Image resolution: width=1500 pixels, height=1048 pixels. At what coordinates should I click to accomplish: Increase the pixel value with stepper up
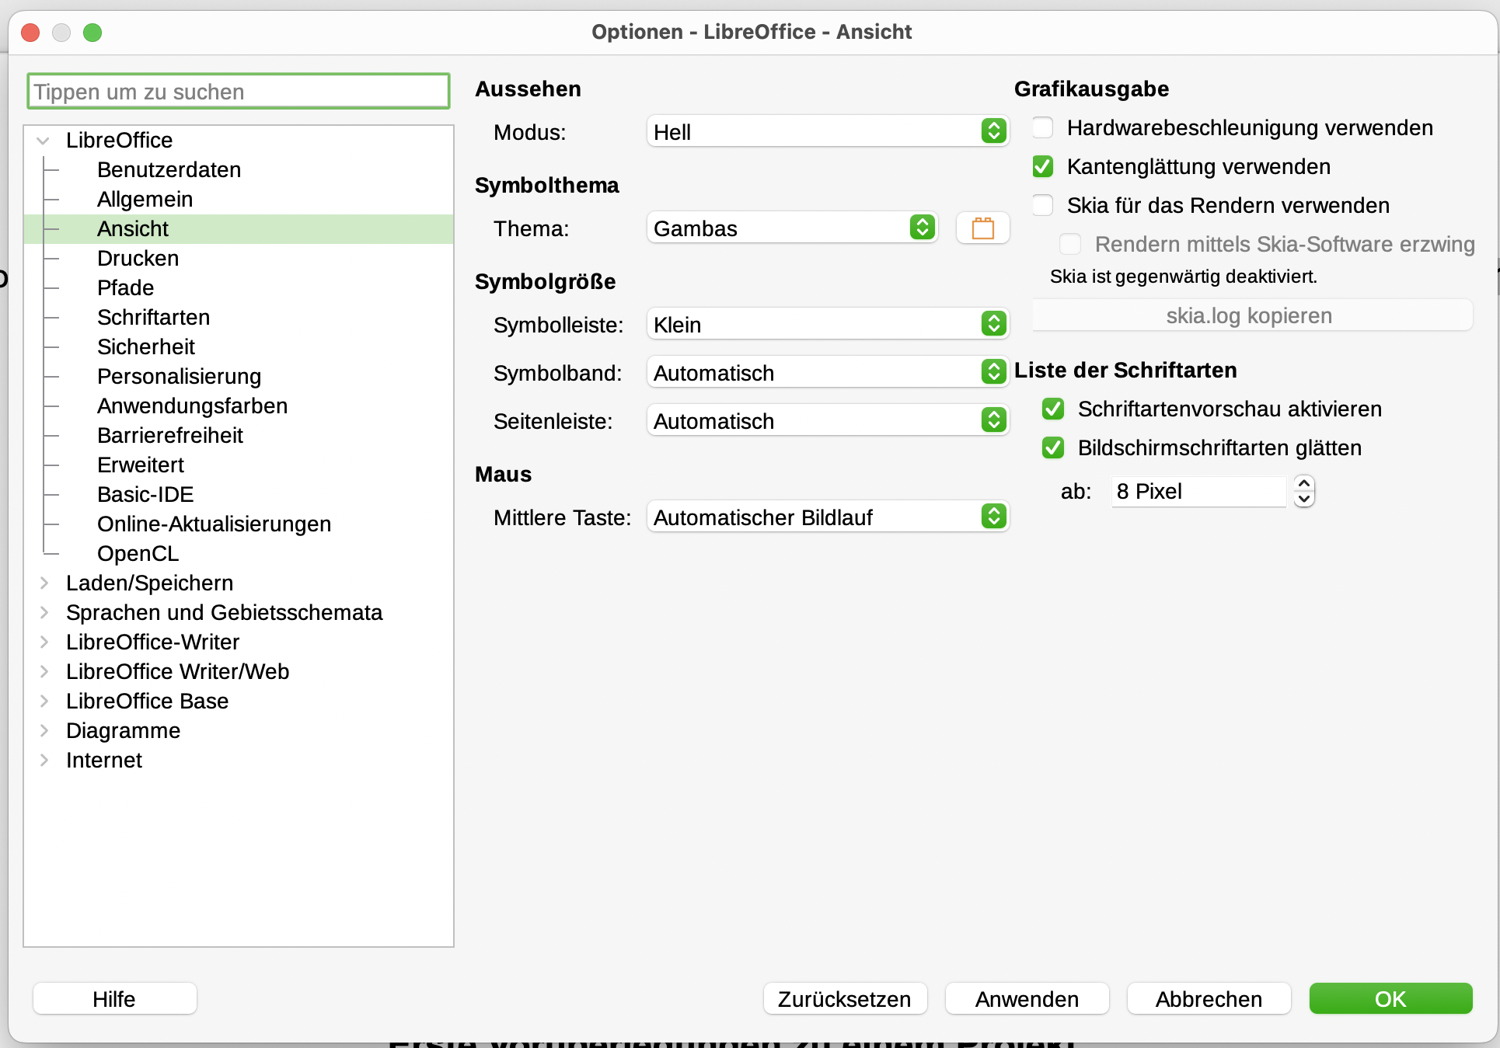[x=1304, y=483]
